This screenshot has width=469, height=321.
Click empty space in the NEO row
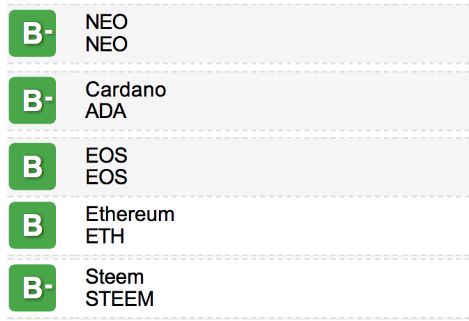click(x=302, y=33)
